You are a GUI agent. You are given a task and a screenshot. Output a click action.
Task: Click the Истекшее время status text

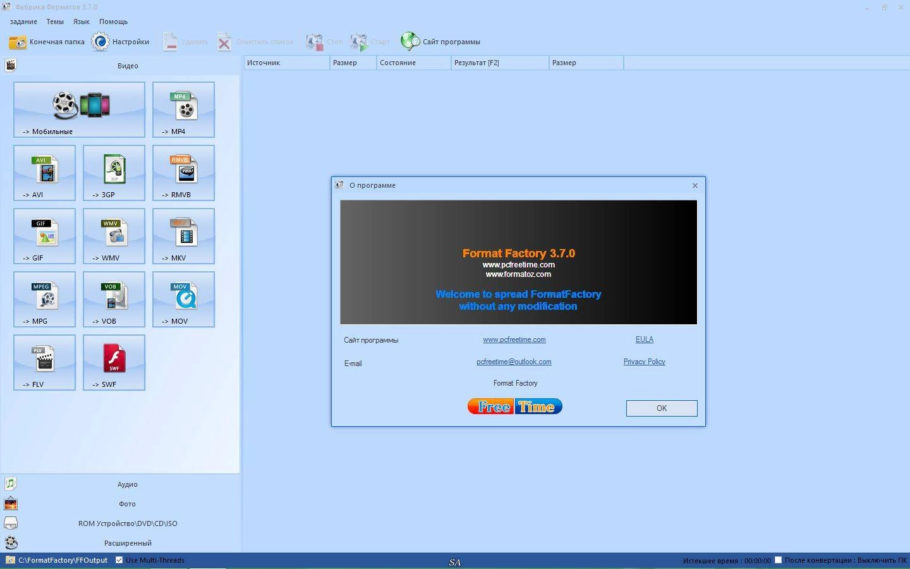coord(727,561)
